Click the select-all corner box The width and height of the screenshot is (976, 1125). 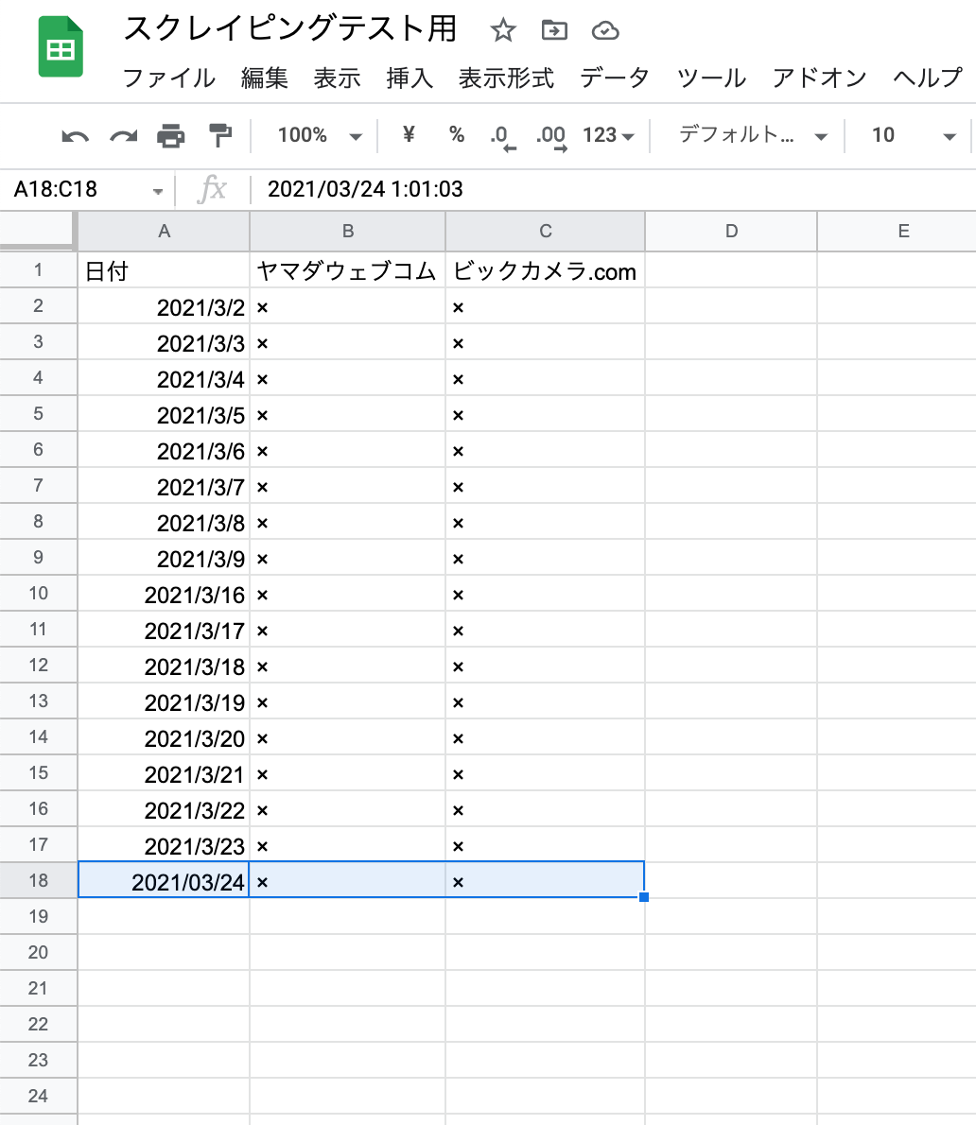click(37, 231)
